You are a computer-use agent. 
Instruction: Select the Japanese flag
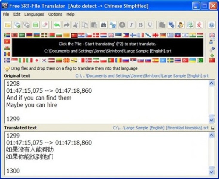click(x=37, y=61)
